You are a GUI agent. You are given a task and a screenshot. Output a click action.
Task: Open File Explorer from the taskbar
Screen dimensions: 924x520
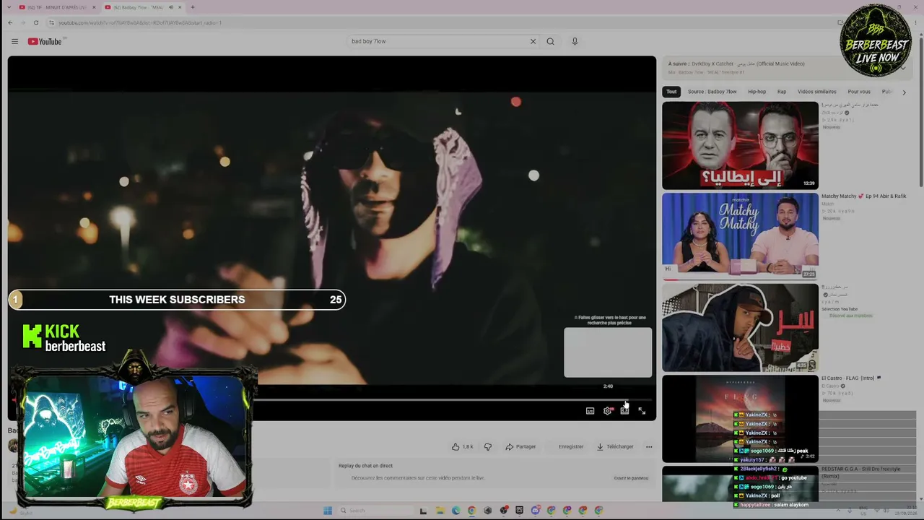tap(440, 511)
